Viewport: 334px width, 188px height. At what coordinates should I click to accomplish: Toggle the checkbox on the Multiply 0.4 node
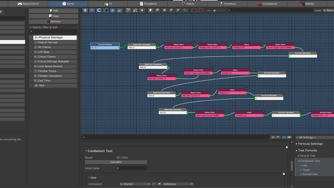coord(263,111)
